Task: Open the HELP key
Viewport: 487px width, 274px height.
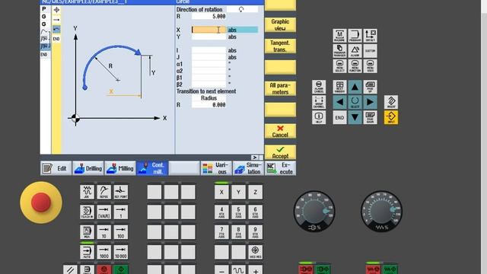Action: tap(319, 117)
